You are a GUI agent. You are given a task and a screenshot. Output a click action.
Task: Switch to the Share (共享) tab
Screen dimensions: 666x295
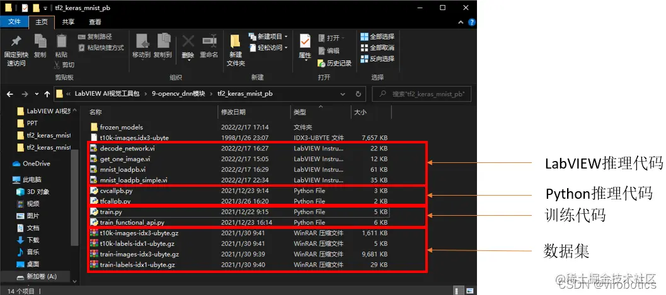tap(68, 22)
